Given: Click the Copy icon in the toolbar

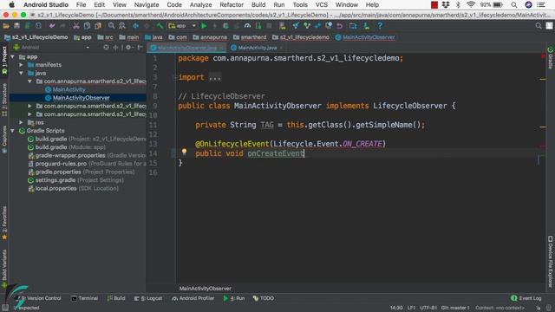Looking at the screenshot, I should (x=87, y=26).
